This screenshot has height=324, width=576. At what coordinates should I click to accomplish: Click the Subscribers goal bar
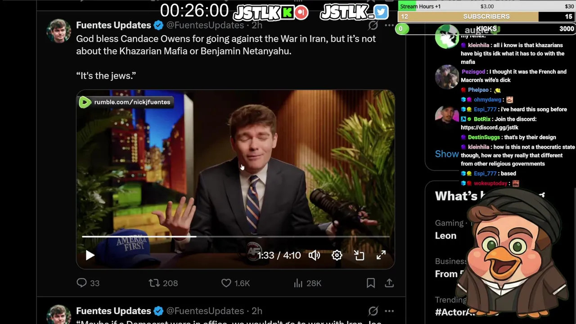[x=486, y=17]
